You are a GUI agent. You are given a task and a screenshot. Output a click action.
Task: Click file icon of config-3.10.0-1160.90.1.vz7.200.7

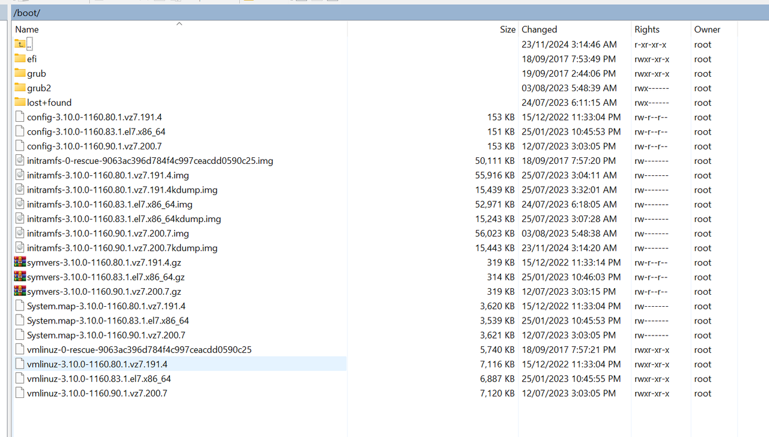tap(20, 146)
